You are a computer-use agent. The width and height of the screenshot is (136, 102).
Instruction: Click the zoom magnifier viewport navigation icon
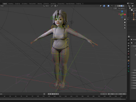(x=125, y=19)
